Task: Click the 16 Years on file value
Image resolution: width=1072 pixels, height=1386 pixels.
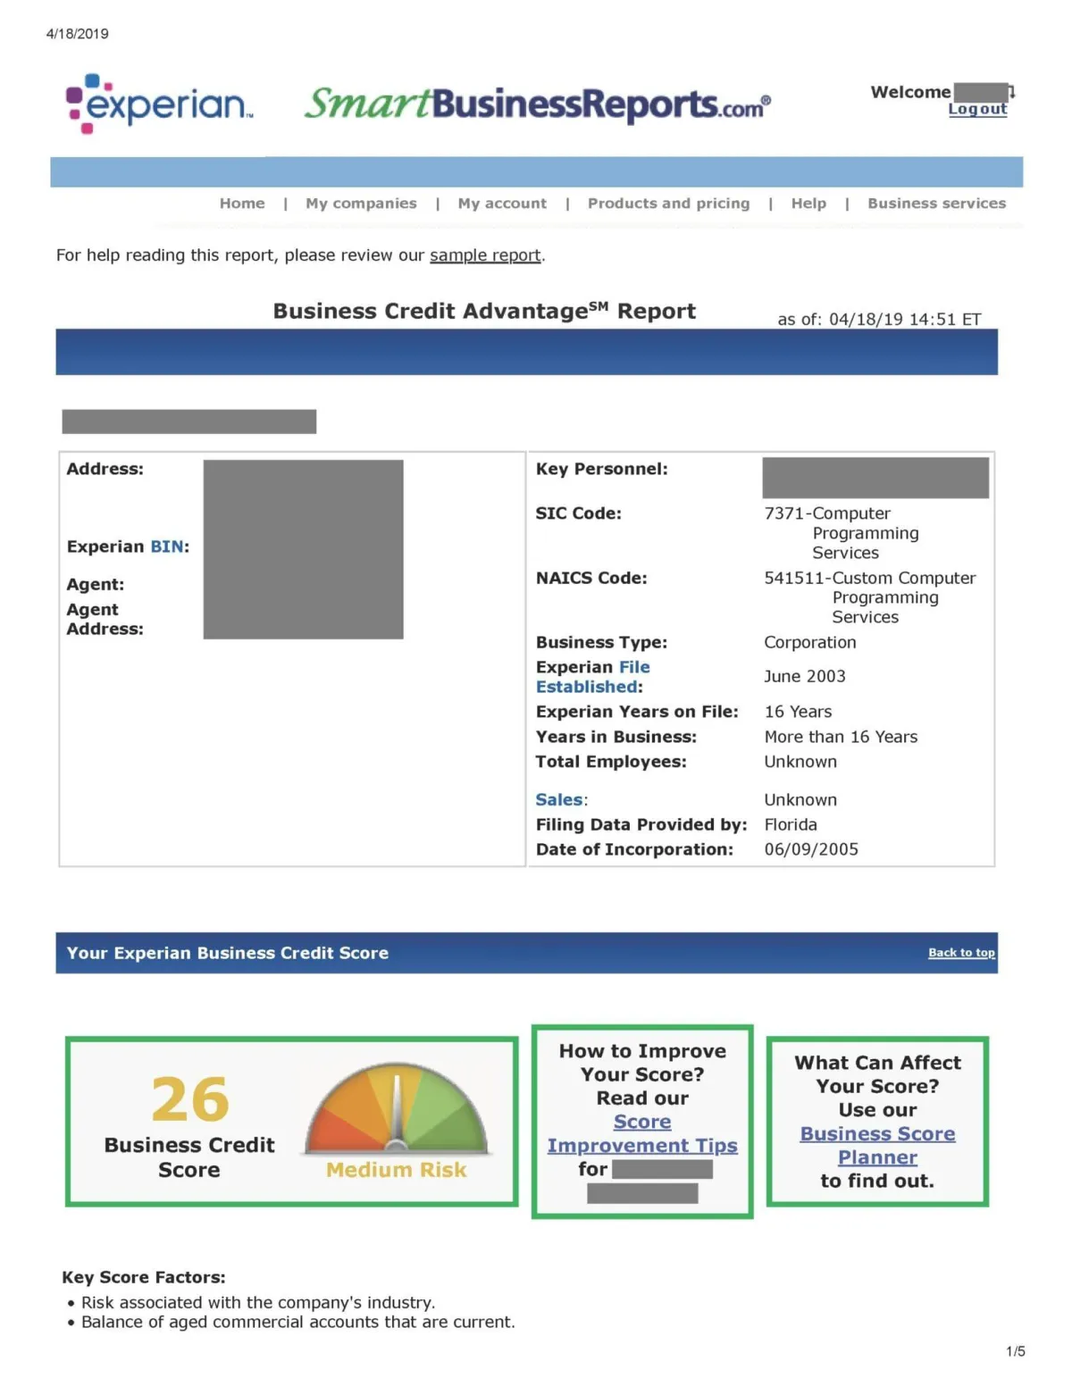Action: [798, 712]
